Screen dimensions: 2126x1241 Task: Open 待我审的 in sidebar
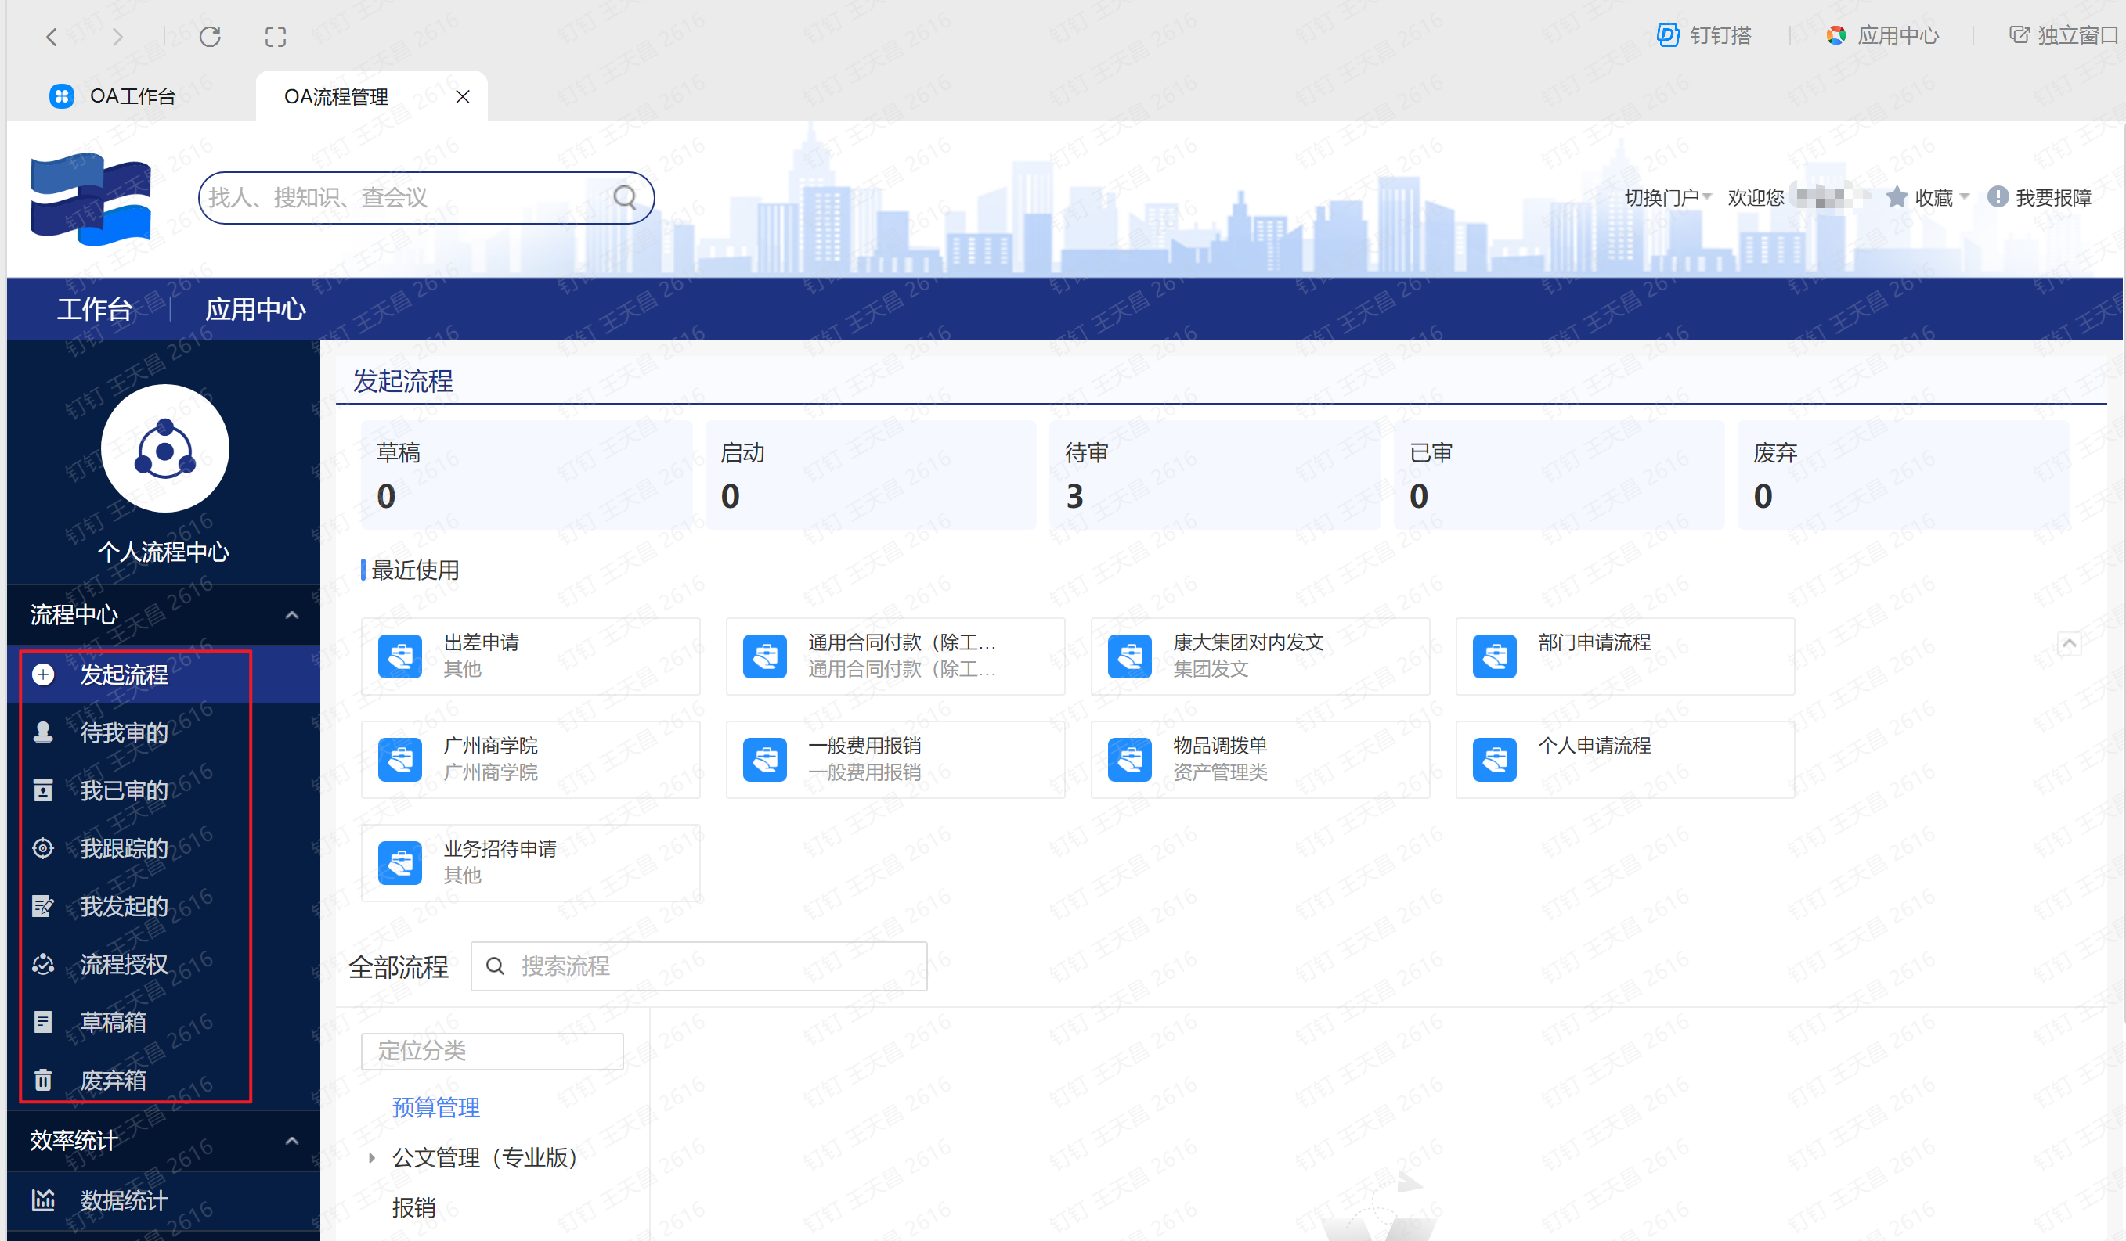(123, 732)
